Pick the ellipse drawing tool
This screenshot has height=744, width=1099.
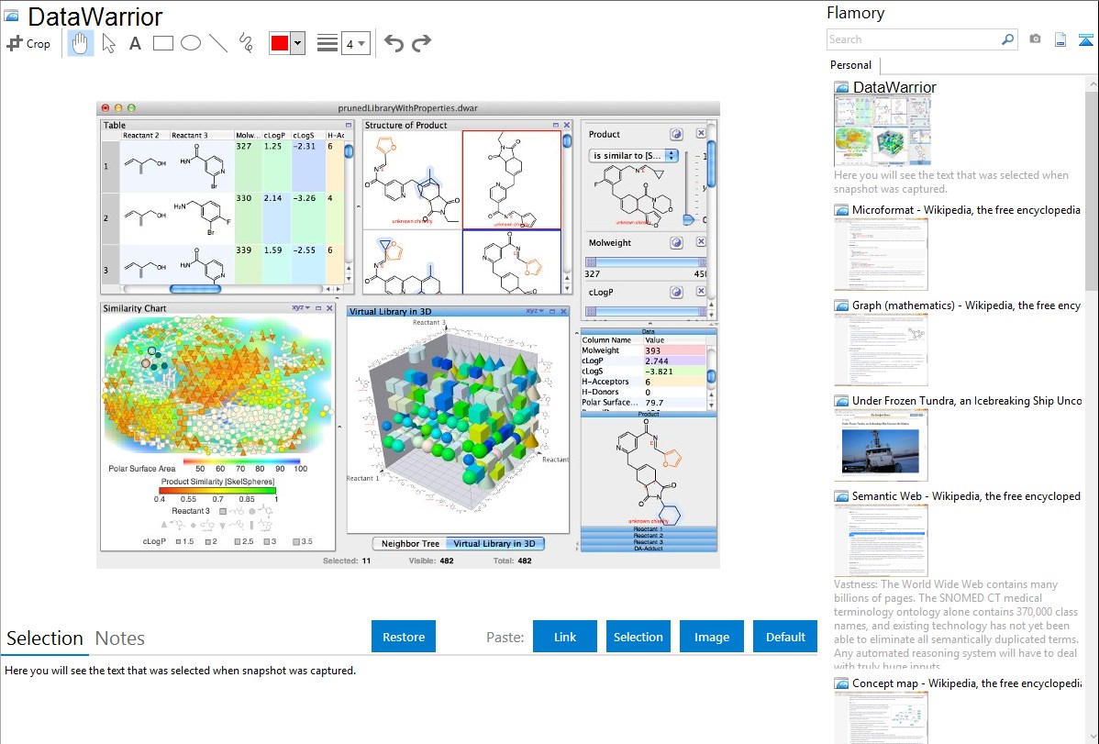tap(191, 43)
